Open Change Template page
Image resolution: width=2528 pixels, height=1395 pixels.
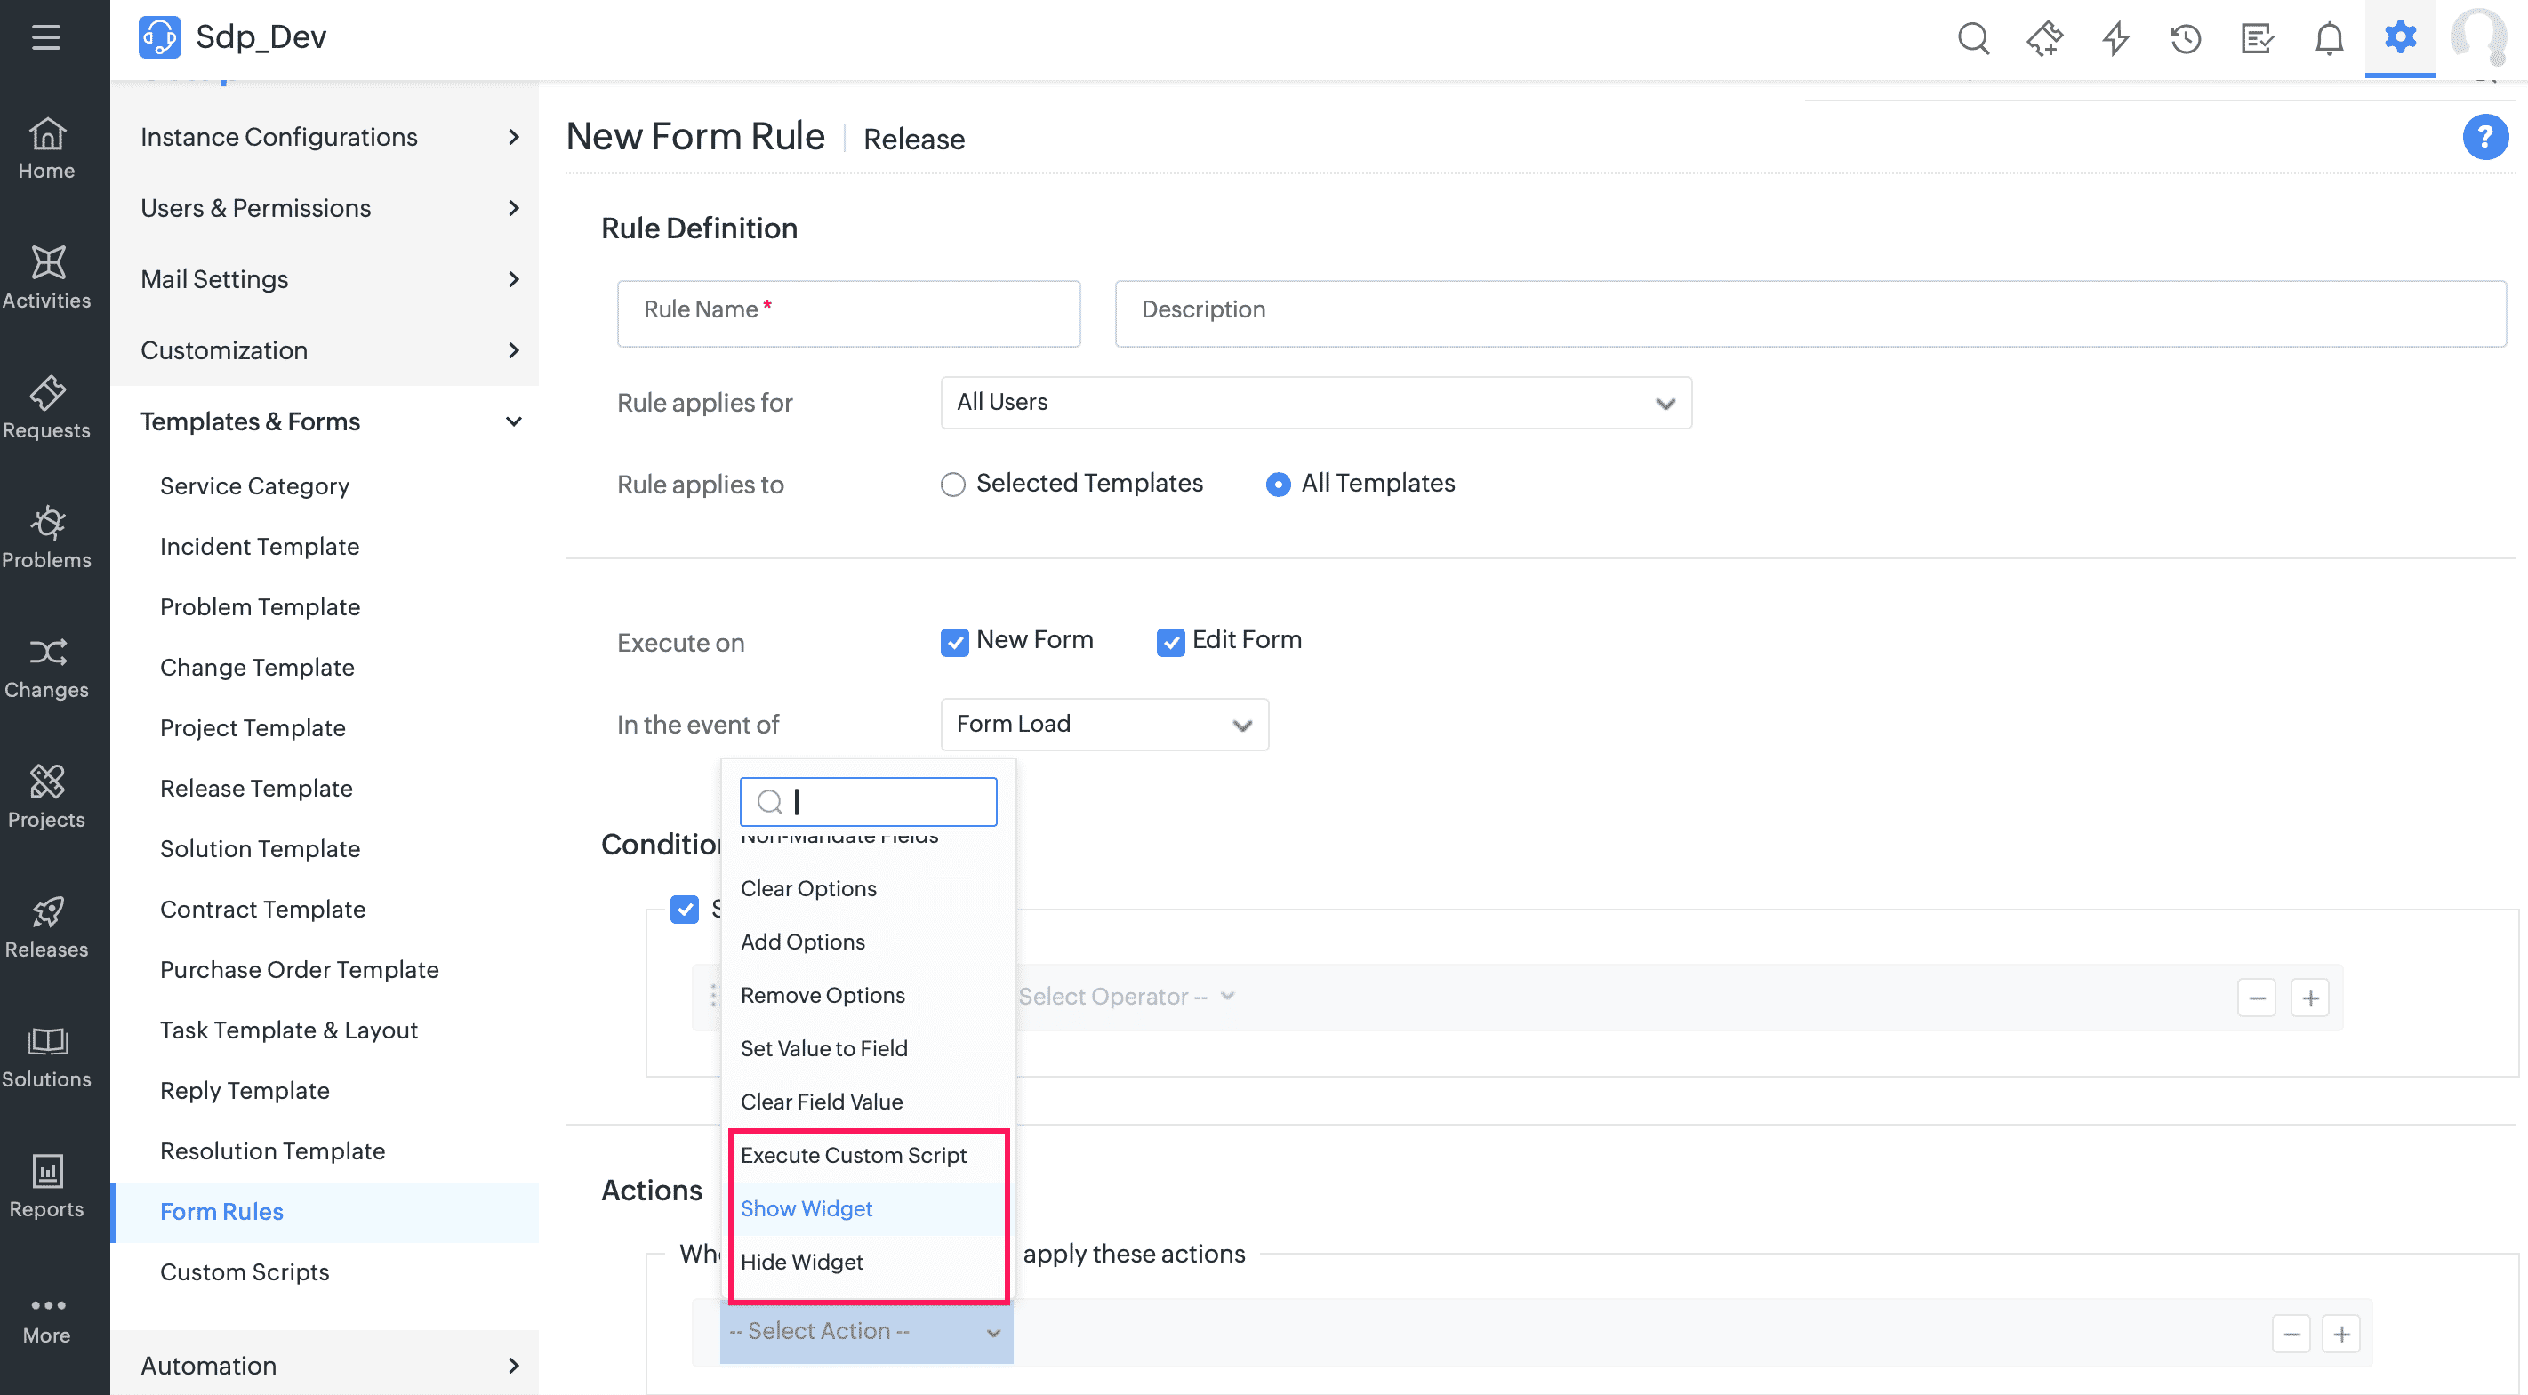pos(256,667)
